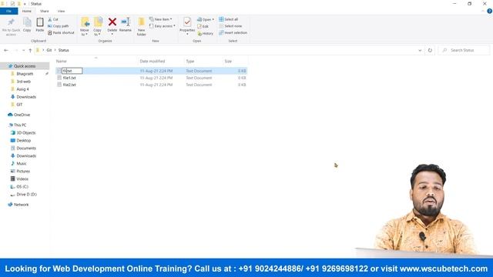
Task: Open the Easy access dropdown
Action: [163, 26]
